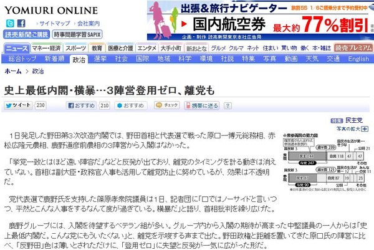Recommend on Facebook with おすすめ button
This screenshot has height=250, width=374.
pyautogui.click(x=81, y=105)
